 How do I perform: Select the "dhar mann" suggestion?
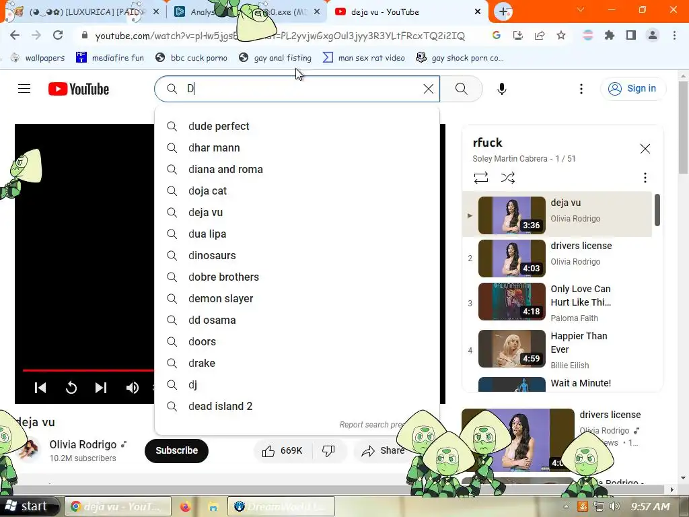point(297,147)
